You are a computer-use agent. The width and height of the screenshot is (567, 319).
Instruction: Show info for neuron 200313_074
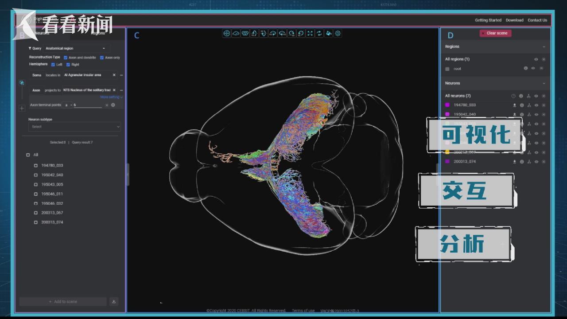[x=521, y=162]
